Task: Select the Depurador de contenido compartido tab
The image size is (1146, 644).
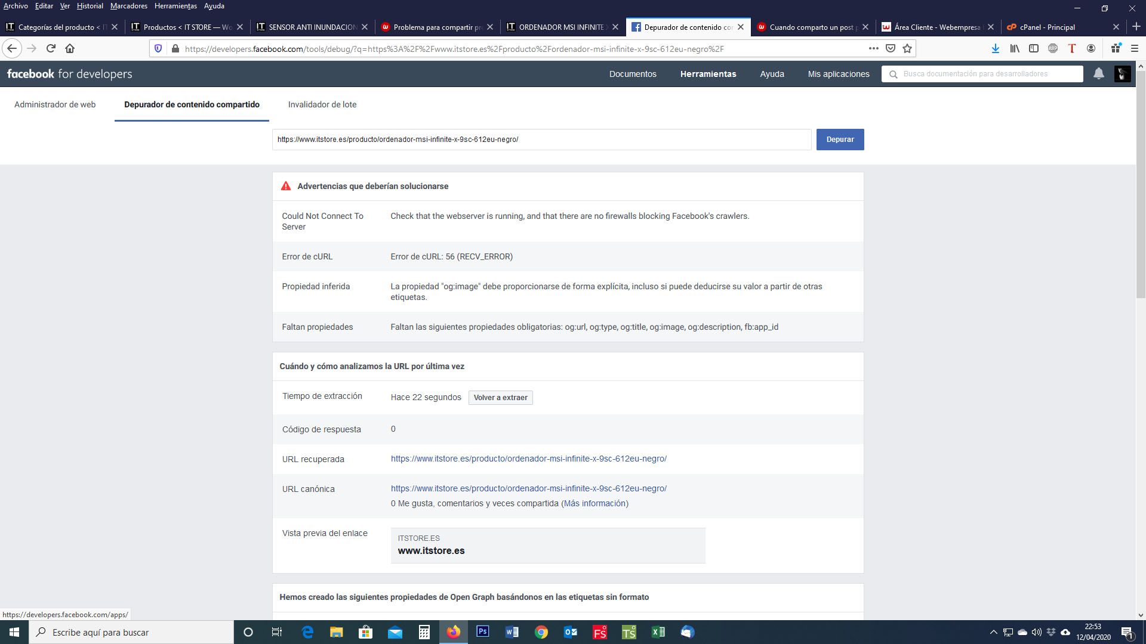Action: click(192, 104)
